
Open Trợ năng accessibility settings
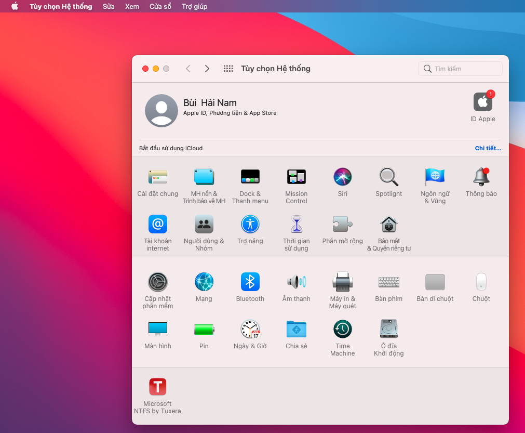pyautogui.click(x=250, y=224)
